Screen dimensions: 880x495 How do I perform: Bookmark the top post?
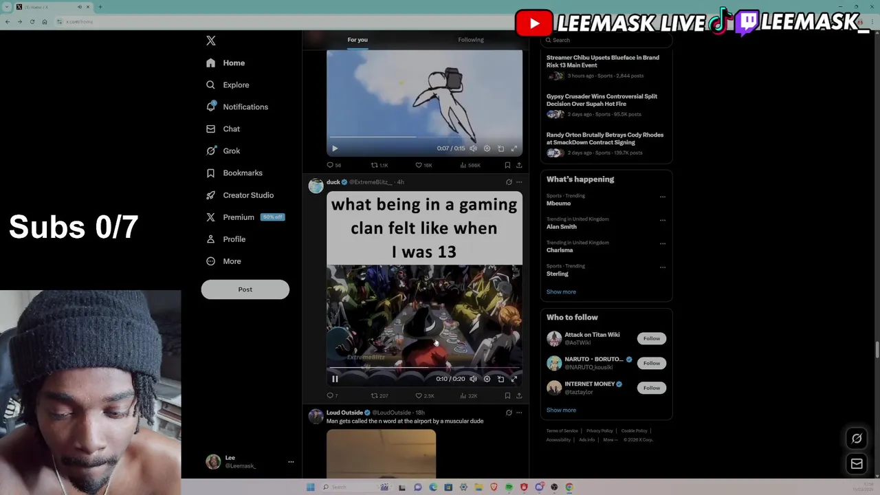(507, 165)
